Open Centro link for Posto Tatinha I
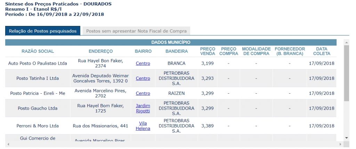The height and width of the screenshot is (149, 356). tap(143, 78)
